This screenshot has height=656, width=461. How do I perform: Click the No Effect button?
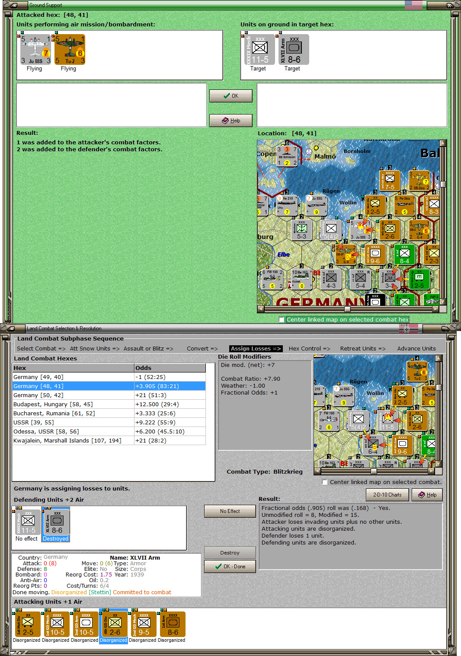click(230, 511)
